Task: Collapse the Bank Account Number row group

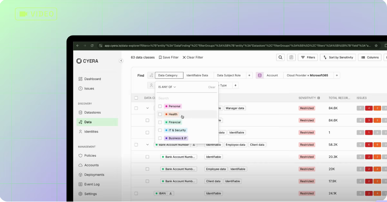Action: tap(147, 145)
